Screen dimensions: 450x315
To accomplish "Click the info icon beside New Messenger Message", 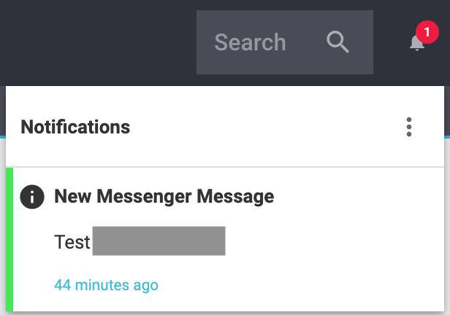I will (32, 197).
